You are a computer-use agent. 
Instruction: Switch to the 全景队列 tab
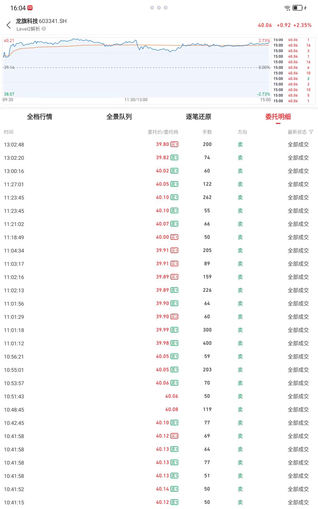[x=119, y=117]
